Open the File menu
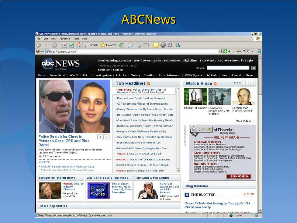297x223 pixels. 38,39
